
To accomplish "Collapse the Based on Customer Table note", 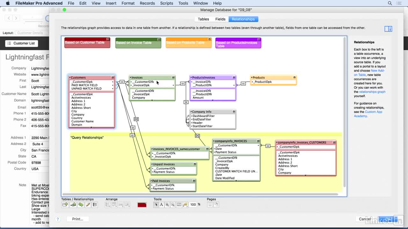I will 108,39.
